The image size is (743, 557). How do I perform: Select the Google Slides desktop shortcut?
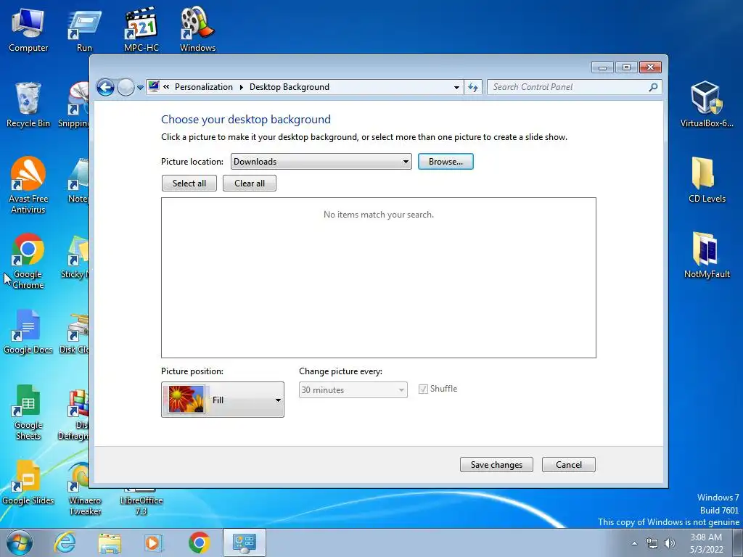28,482
